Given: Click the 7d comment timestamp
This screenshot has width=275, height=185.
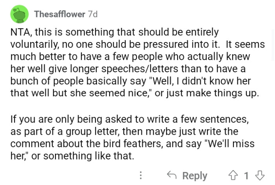Looking at the screenshot, I should point(93,14).
